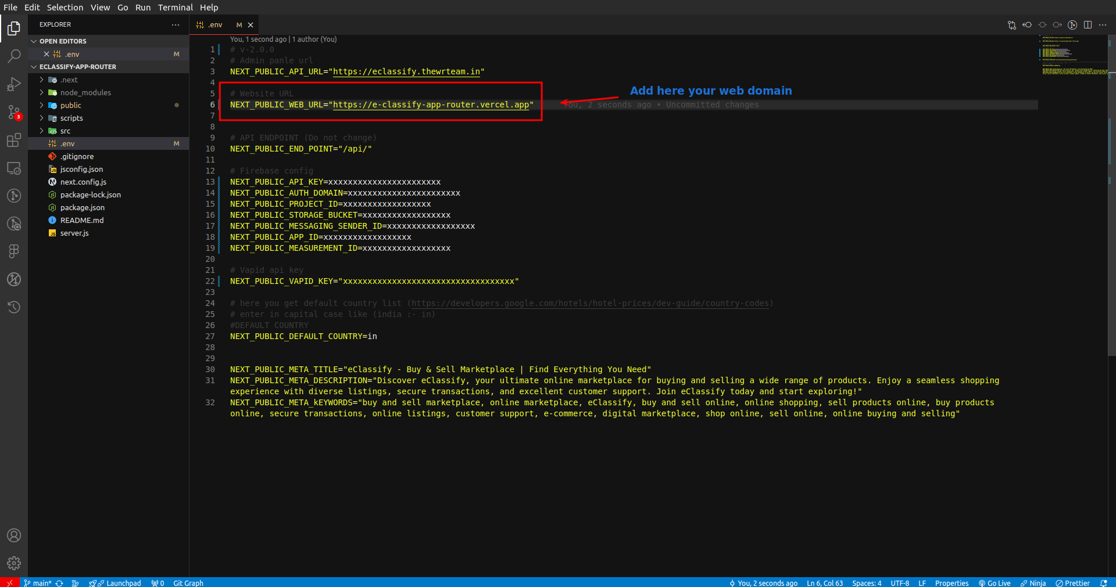Open the Selection menu
Screen dimensions: 1116x587
65,8
